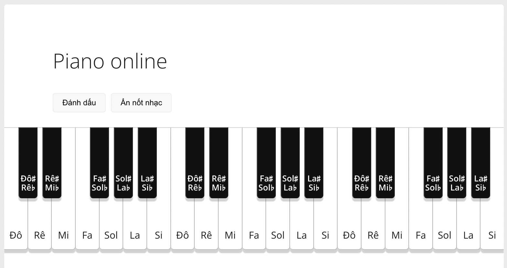Viewport: 507px width, 268px height.
Task: Play the rightmost La♯/Si♭ black key
Action: tap(480, 161)
